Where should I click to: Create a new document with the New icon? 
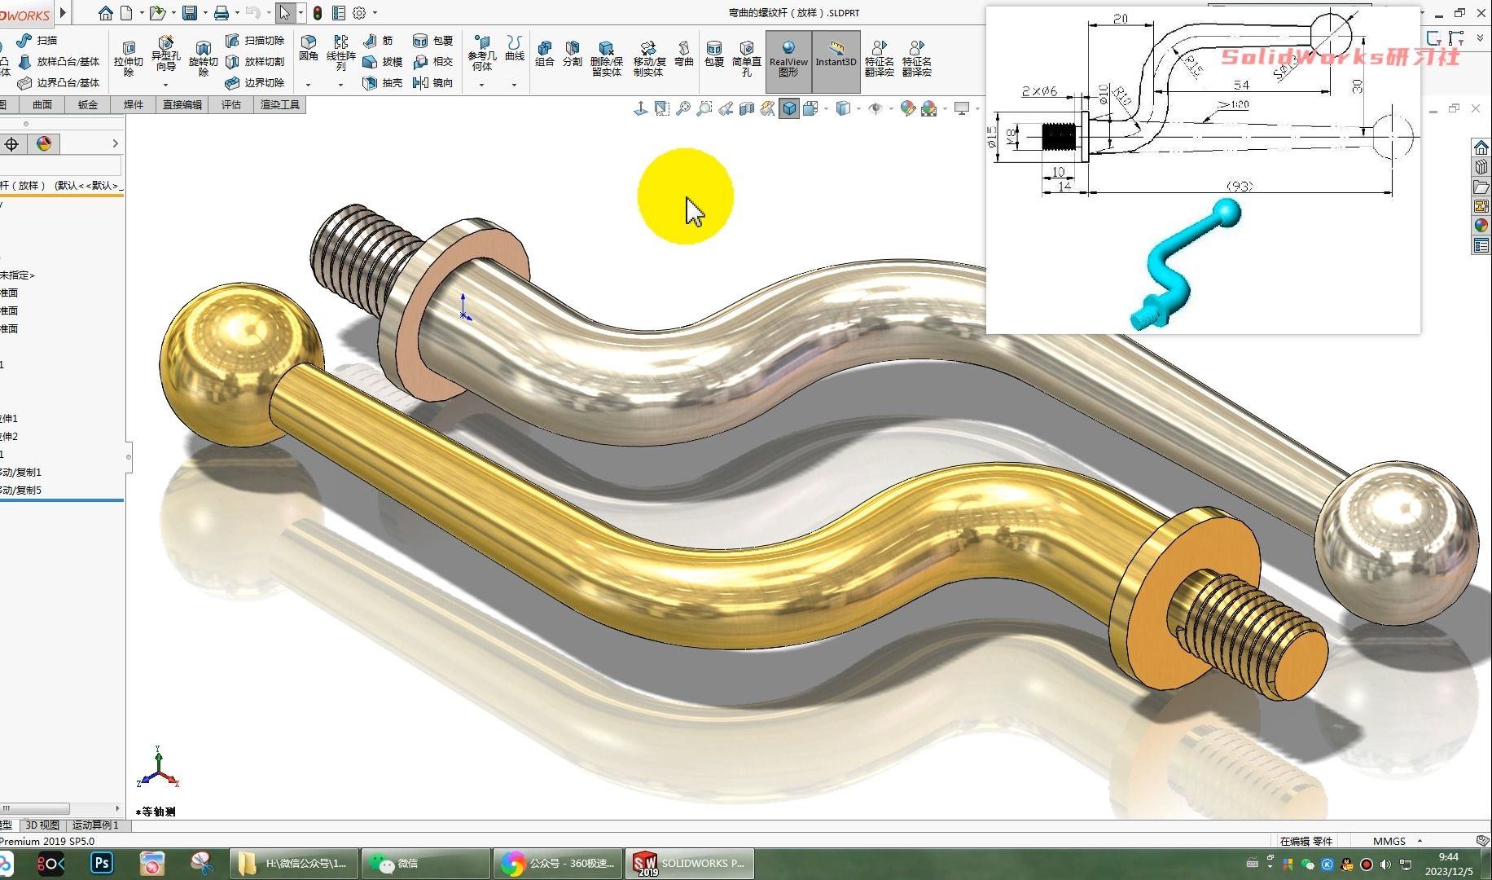tap(126, 13)
